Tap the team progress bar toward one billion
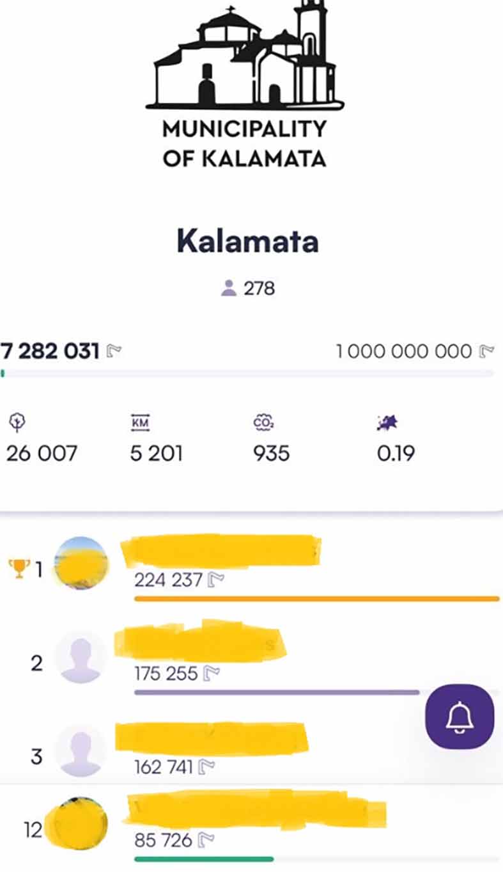The image size is (503, 872). point(247,373)
